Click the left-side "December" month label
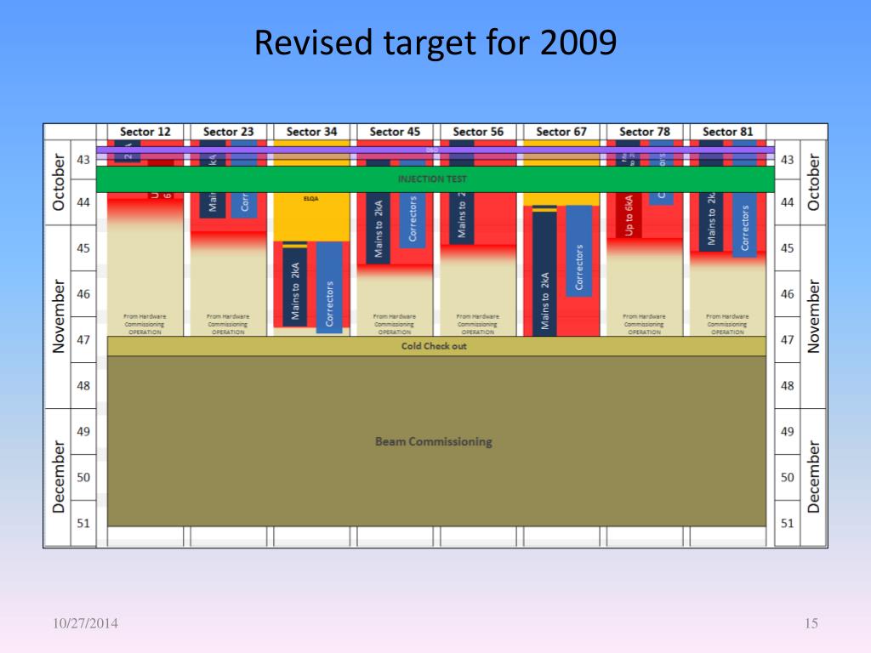Image resolution: width=871 pixels, height=653 pixels. pyautogui.click(x=58, y=477)
